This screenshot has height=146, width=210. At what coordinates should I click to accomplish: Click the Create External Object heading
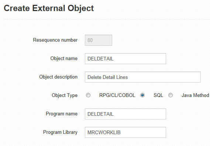click(x=49, y=8)
